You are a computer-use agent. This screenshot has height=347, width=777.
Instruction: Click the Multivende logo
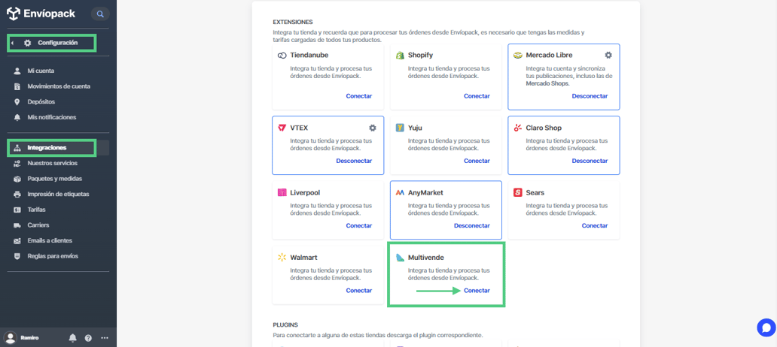point(400,258)
